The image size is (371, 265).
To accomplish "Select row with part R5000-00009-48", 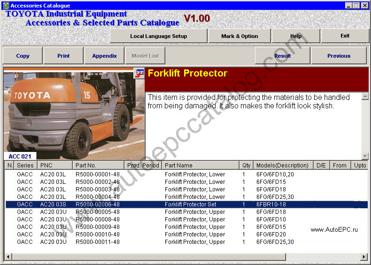I will tap(186, 227).
